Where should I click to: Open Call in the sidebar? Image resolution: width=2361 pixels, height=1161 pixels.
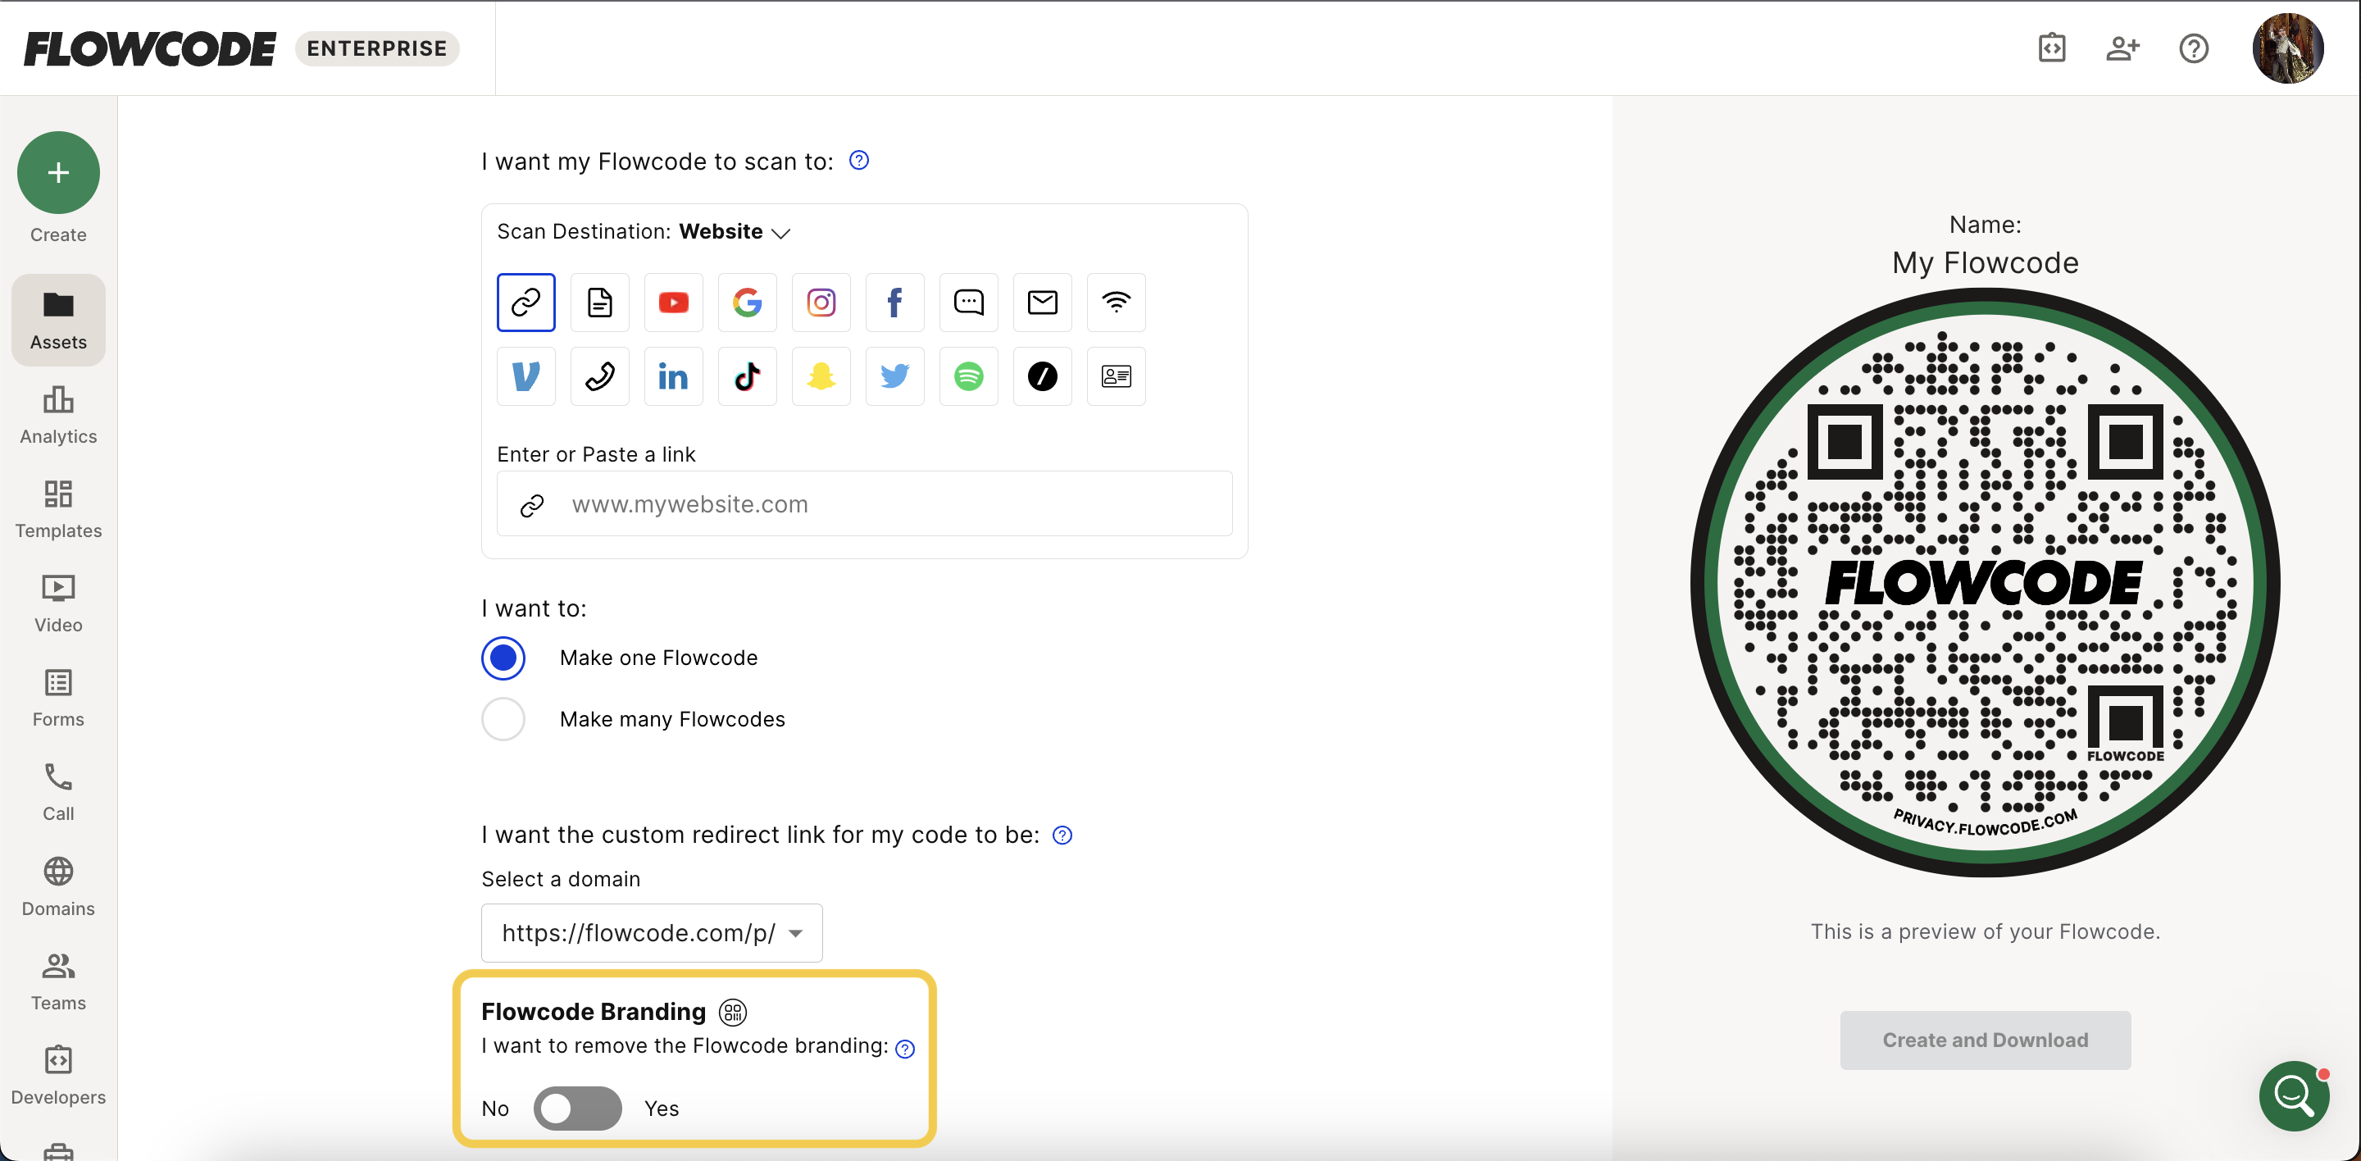59,793
